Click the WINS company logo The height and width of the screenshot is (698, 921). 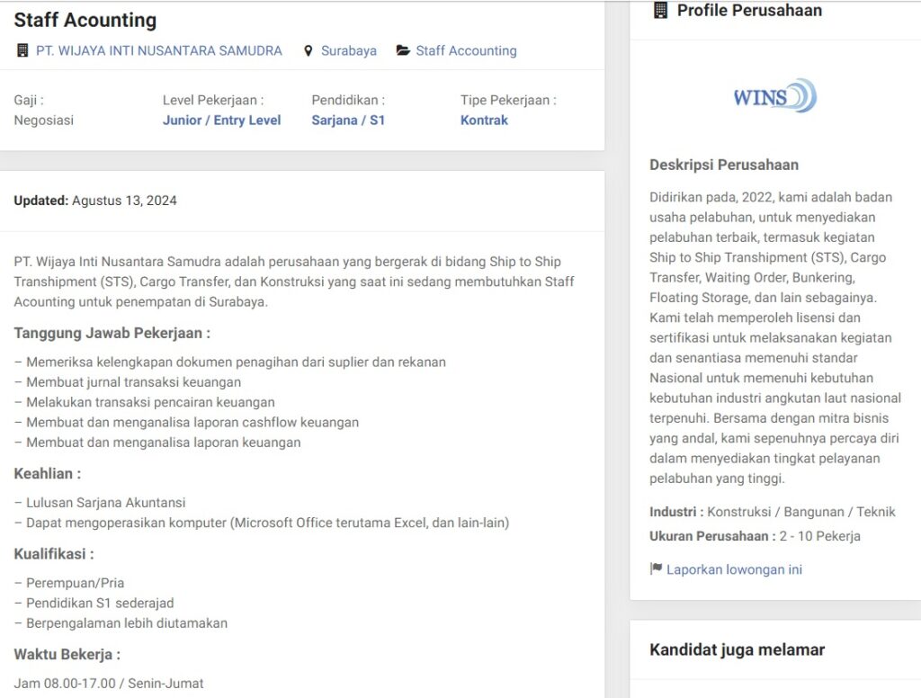click(774, 96)
